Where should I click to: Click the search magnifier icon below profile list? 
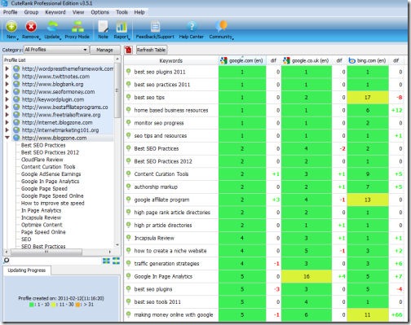pyautogui.click(x=7, y=261)
